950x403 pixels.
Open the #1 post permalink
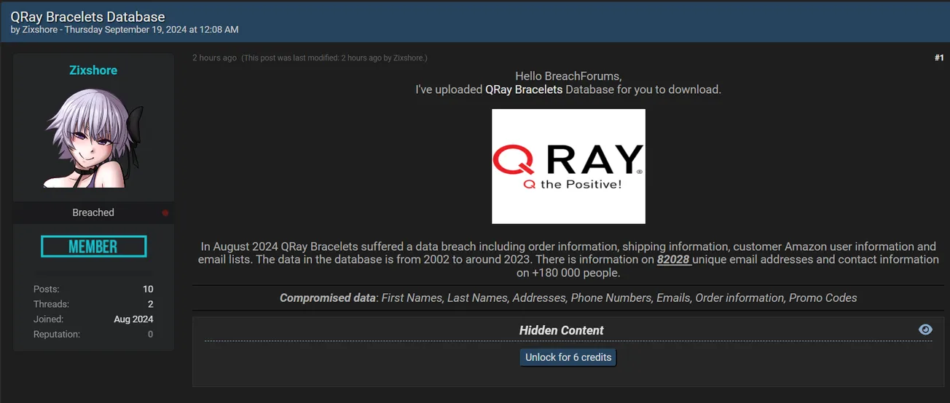(939, 58)
